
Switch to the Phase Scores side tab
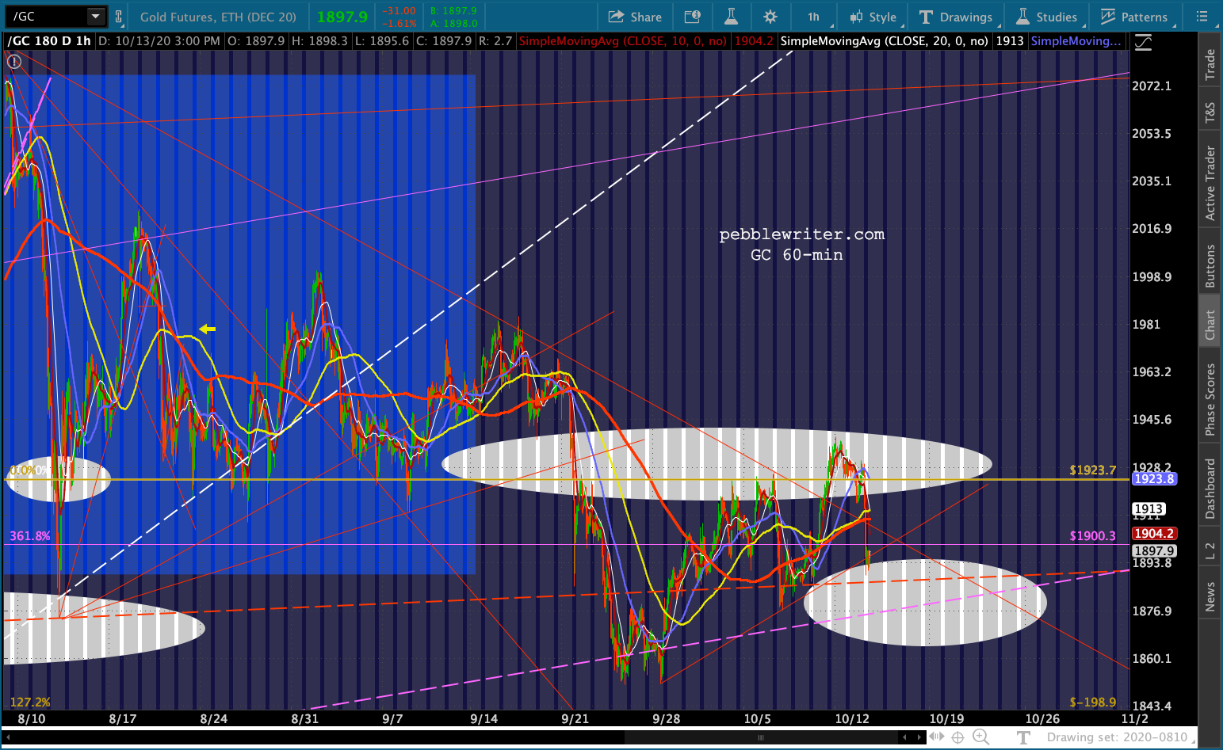1210,399
